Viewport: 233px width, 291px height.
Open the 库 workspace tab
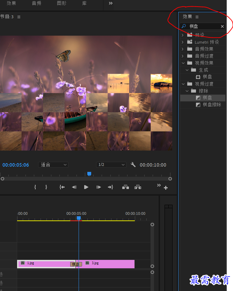click(x=85, y=3)
